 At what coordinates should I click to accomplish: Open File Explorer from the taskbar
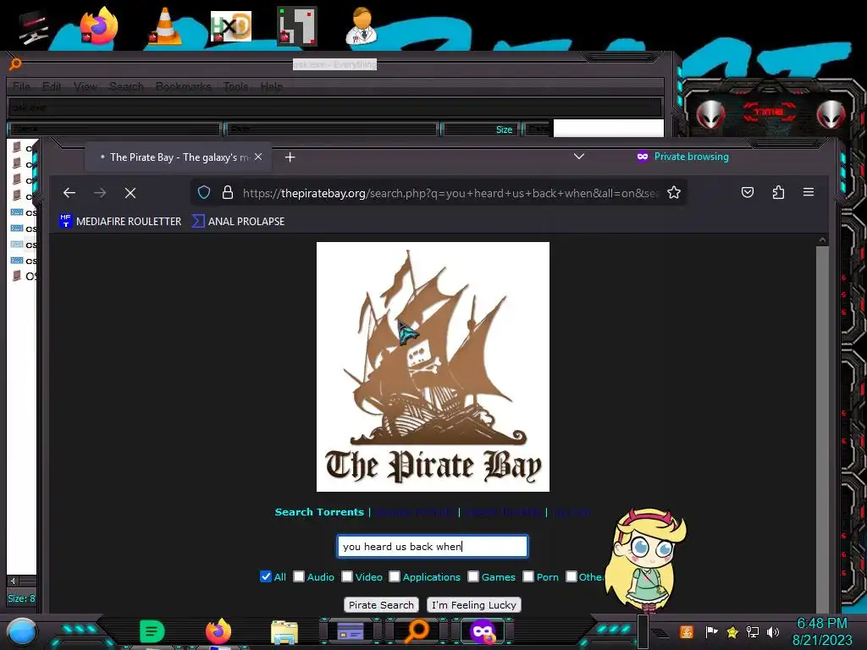pos(284,631)
